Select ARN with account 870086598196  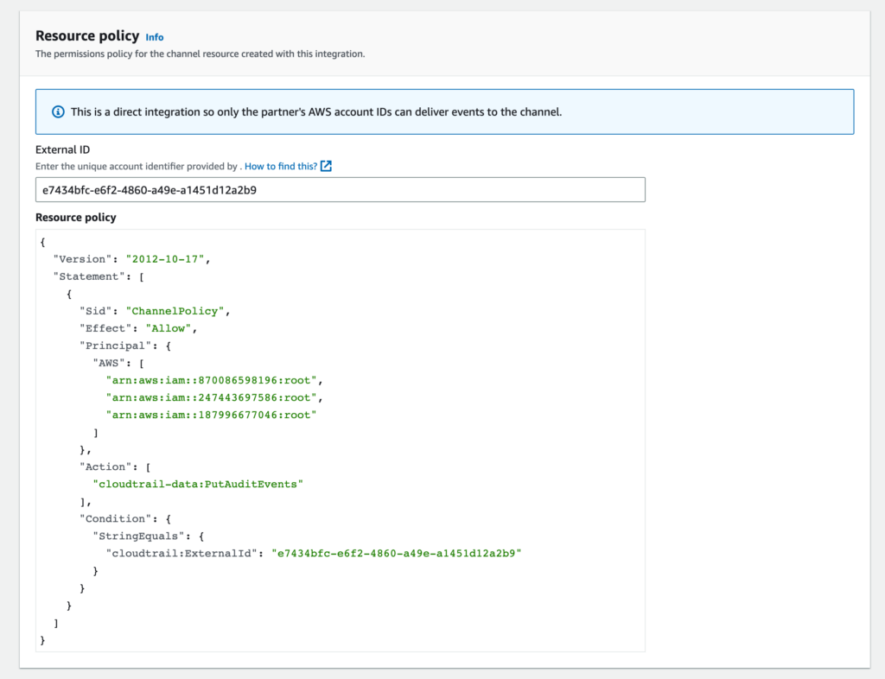(x=214, y=381)
